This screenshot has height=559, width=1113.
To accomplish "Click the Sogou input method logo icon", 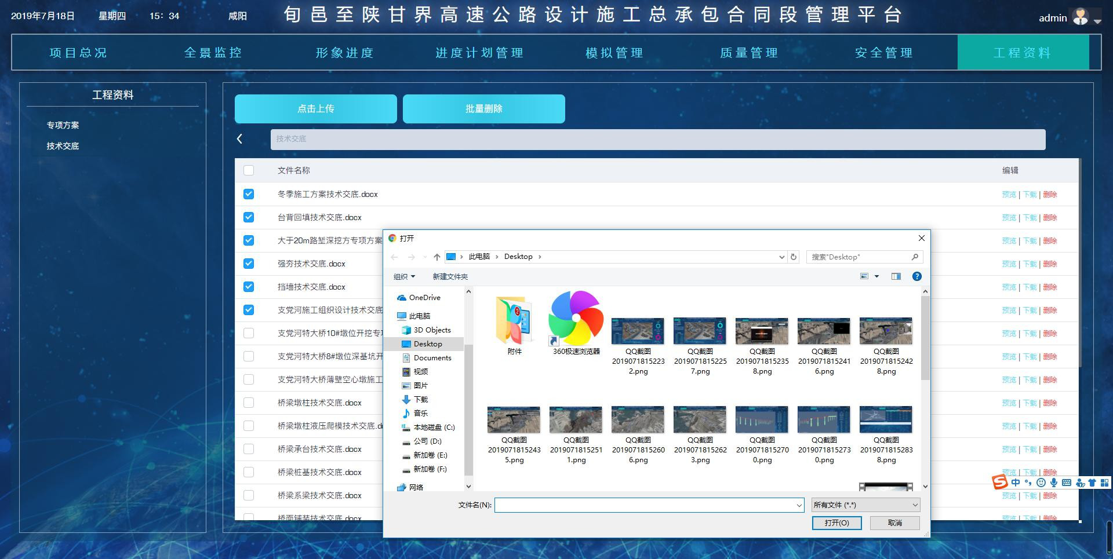I will [x=999, y=483].
